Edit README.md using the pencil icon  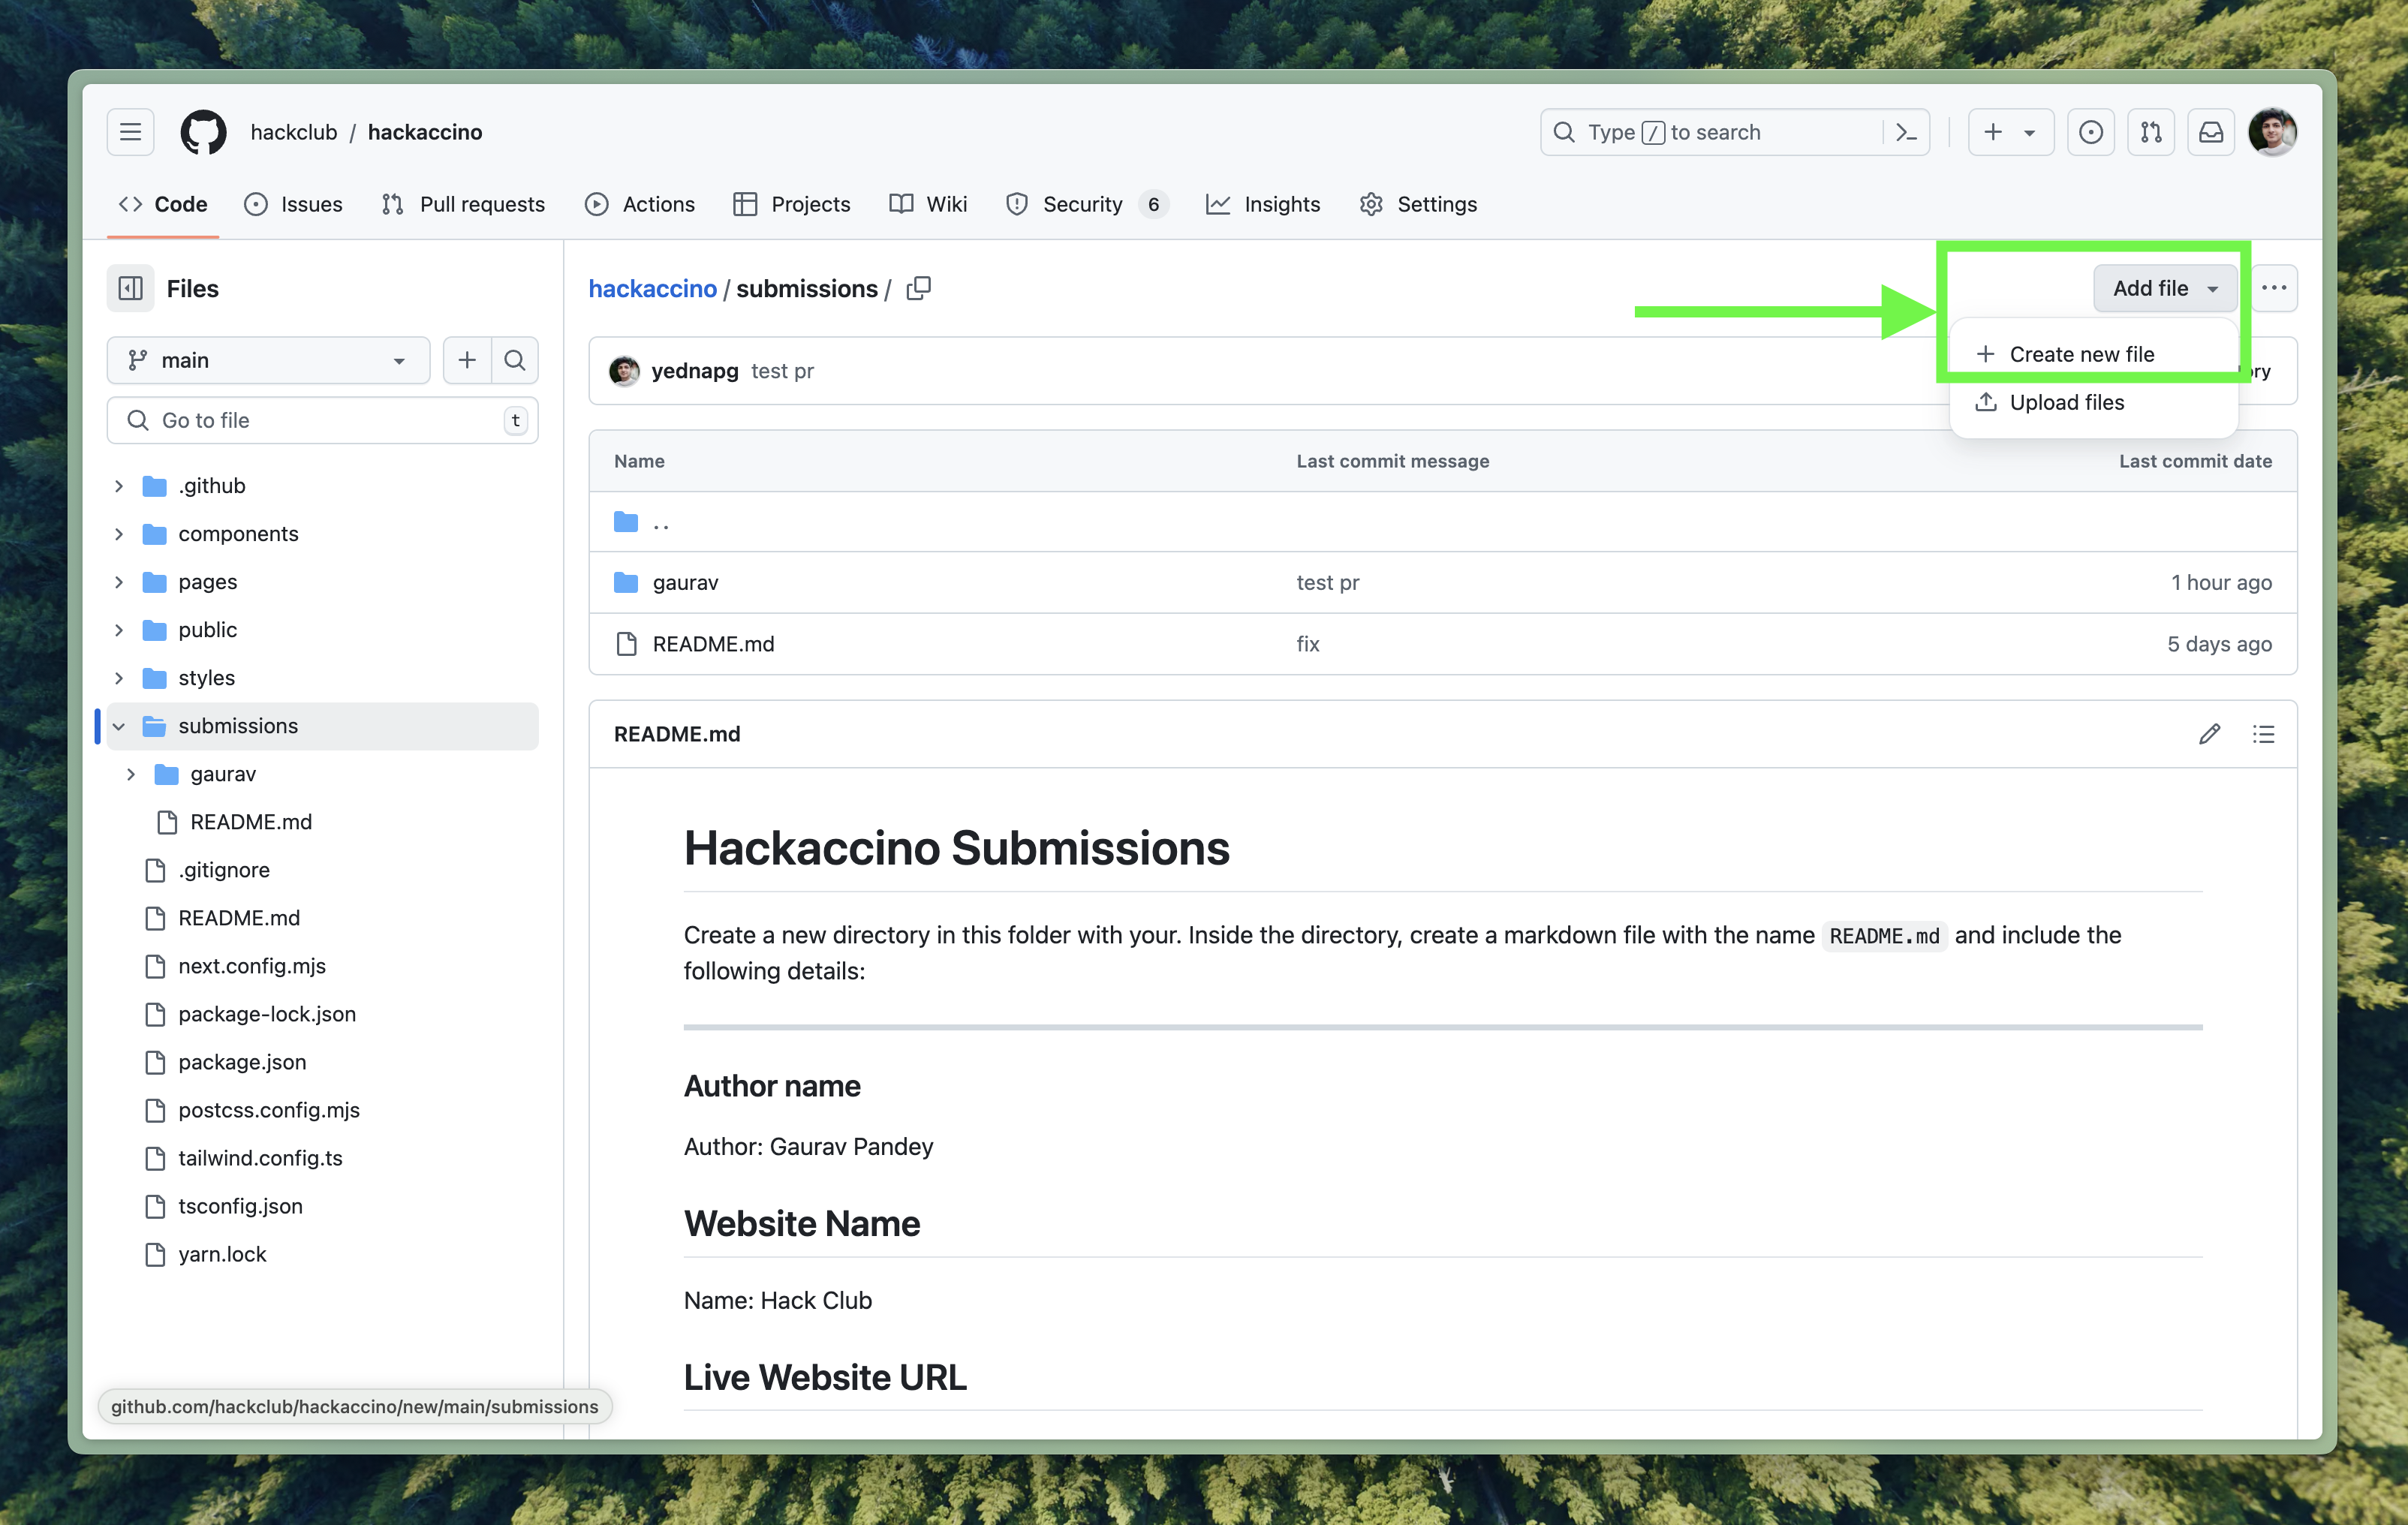(2209, 734)
